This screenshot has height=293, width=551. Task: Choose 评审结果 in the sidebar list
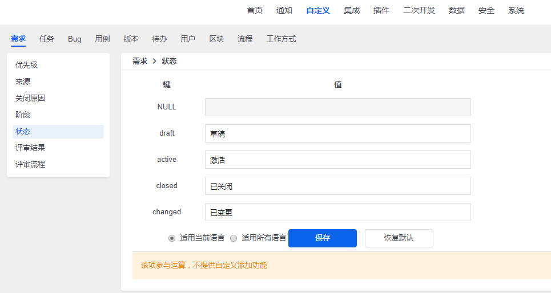tap(30, 148)
